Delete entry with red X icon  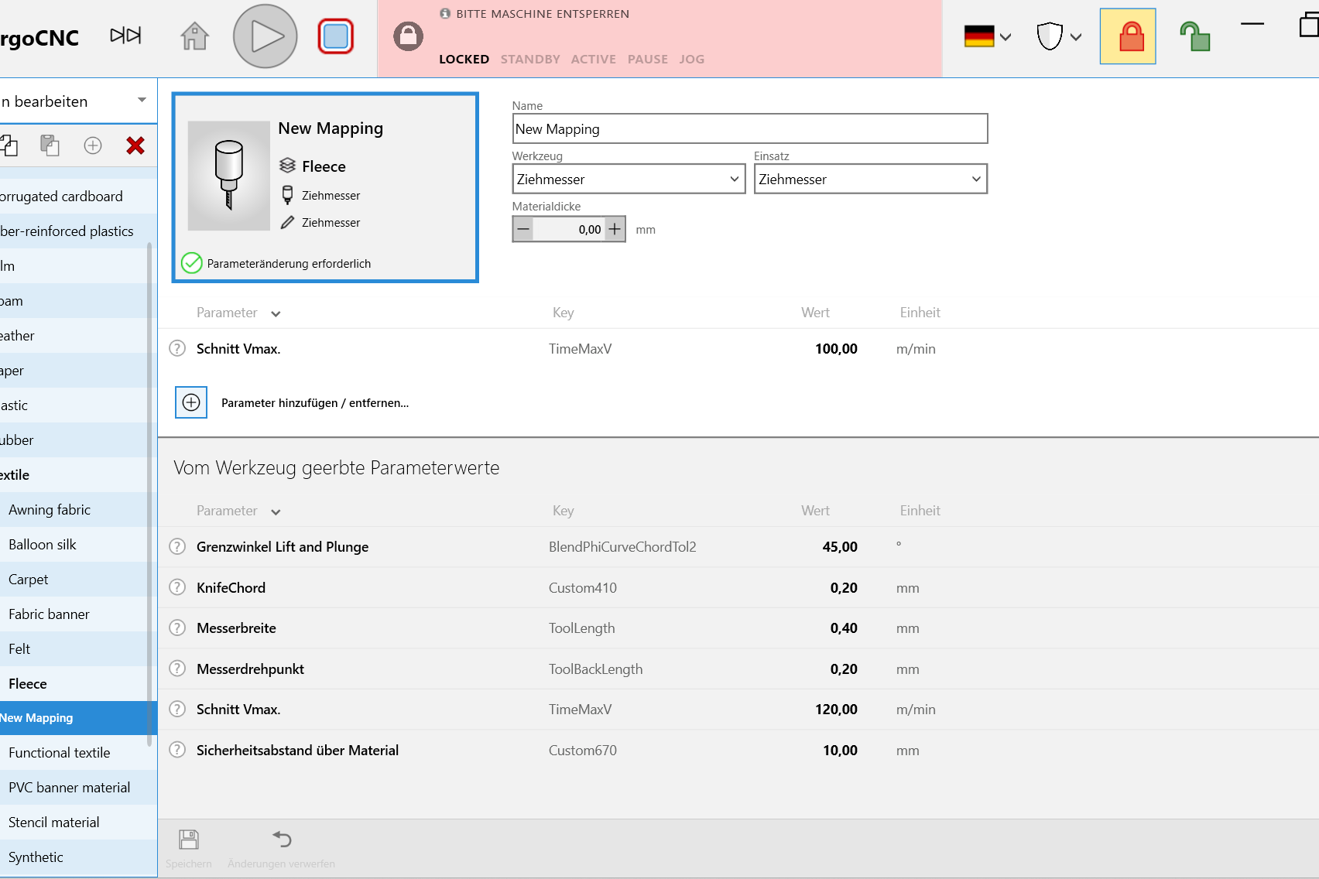(x=135, y=145)
